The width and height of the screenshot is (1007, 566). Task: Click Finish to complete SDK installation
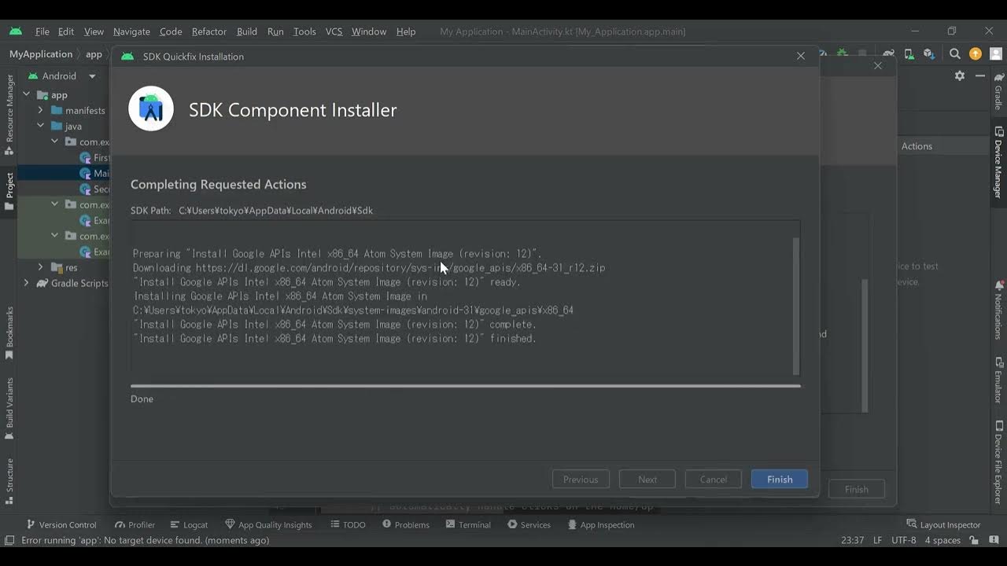coord(778,479)
